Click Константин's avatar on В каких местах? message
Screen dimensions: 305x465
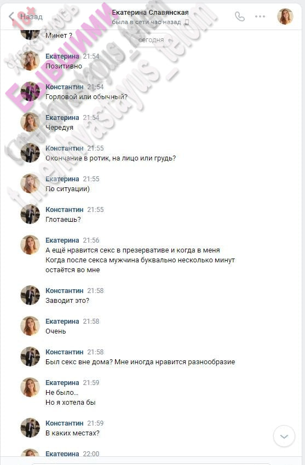[30, 428]
